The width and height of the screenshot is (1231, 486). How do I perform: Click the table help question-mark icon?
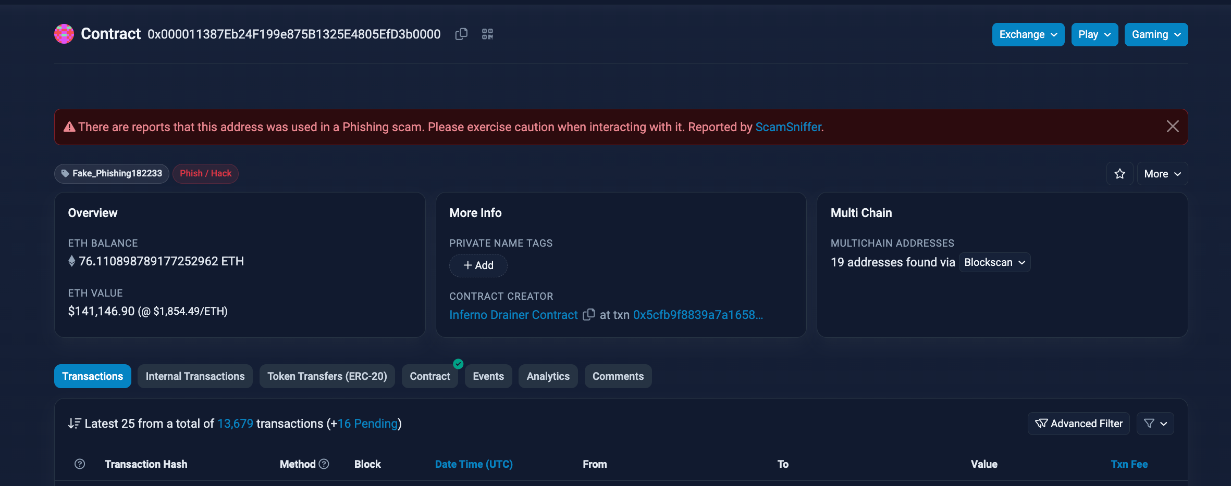click(x=80, y=464)
